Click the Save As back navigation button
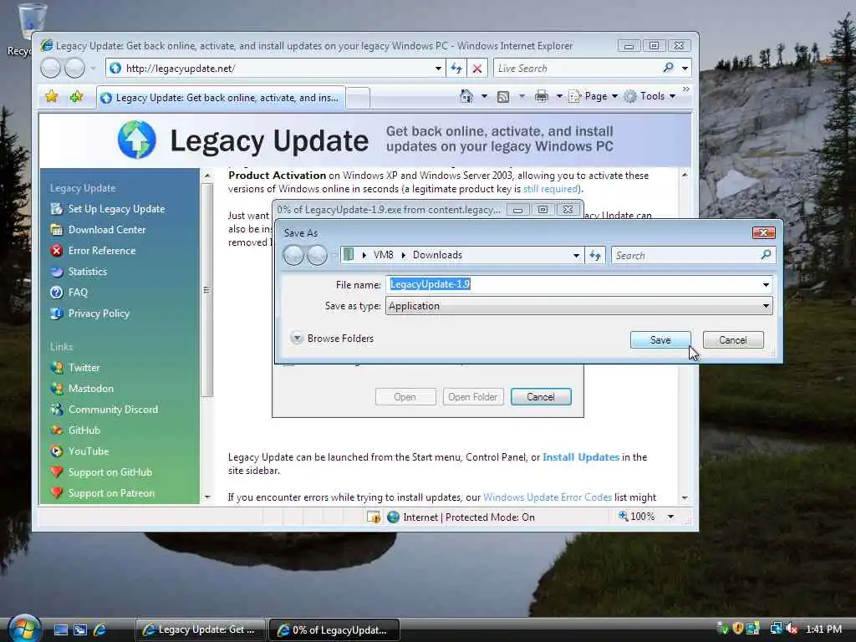This screenshot has width=856, height=642. (x=293, y=255)
